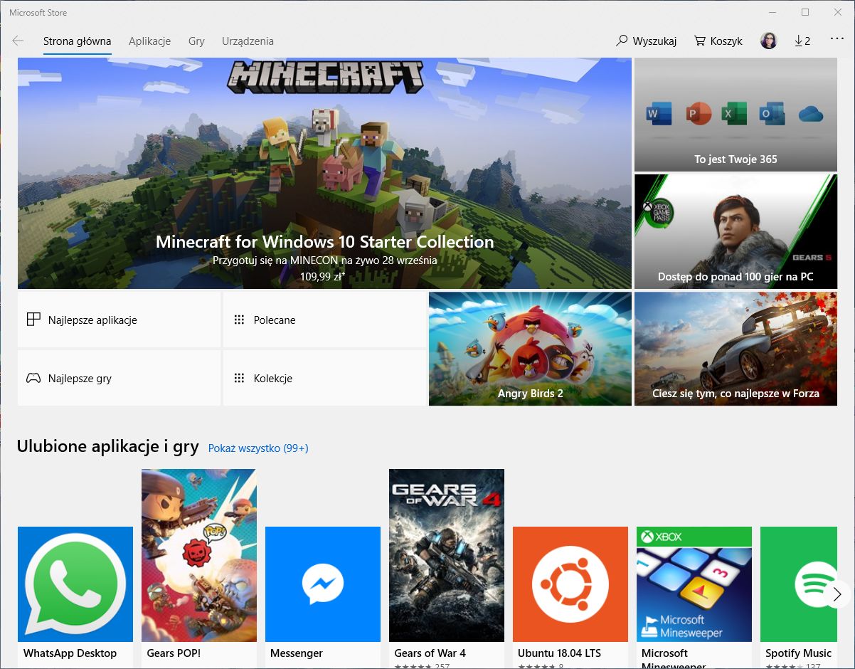Open the Polecane category
The height and width of the screenshot is (669, 855).
pyautogui.click(x=324, y=320)
